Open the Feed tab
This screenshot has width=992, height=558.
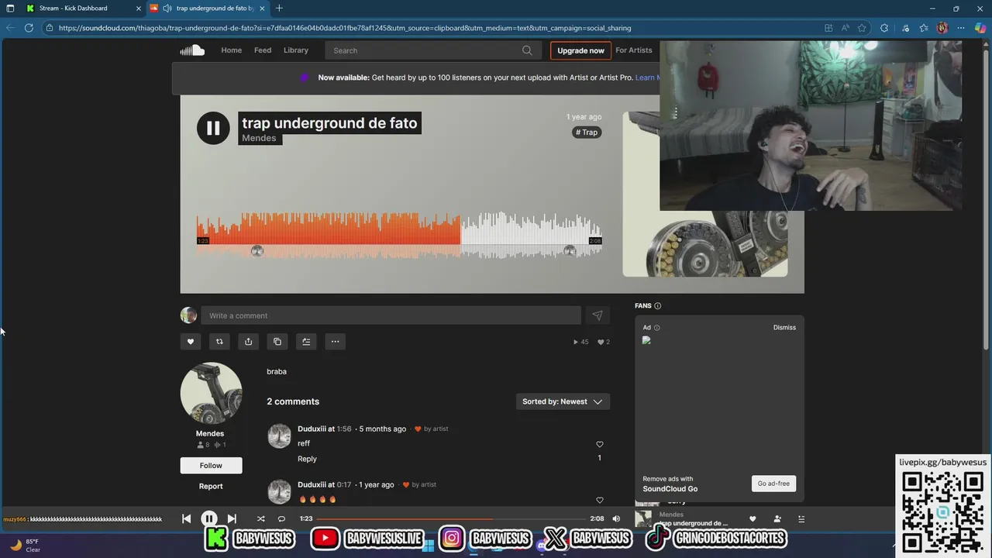click(263, 50)
